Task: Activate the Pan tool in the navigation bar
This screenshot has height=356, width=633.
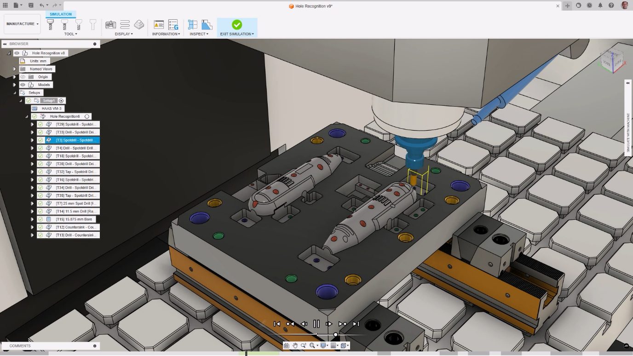Action: pos(295,345)
